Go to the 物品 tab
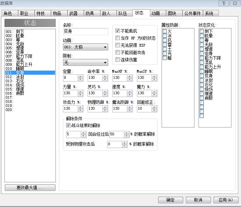Screen dimensions: 241x207 59,13
